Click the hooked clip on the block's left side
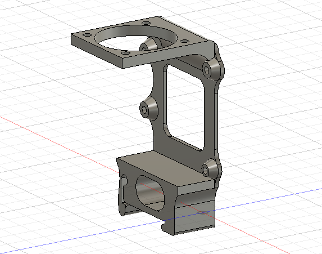The height and width of the screenshot is (254, 322). 123,194
